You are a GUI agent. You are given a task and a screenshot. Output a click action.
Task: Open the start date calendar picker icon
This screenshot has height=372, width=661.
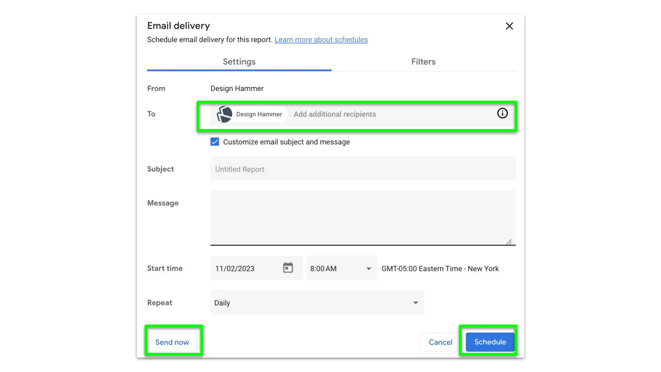[288, 268]
